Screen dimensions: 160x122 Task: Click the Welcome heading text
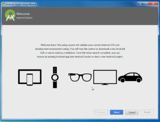[x=23, y=14]
